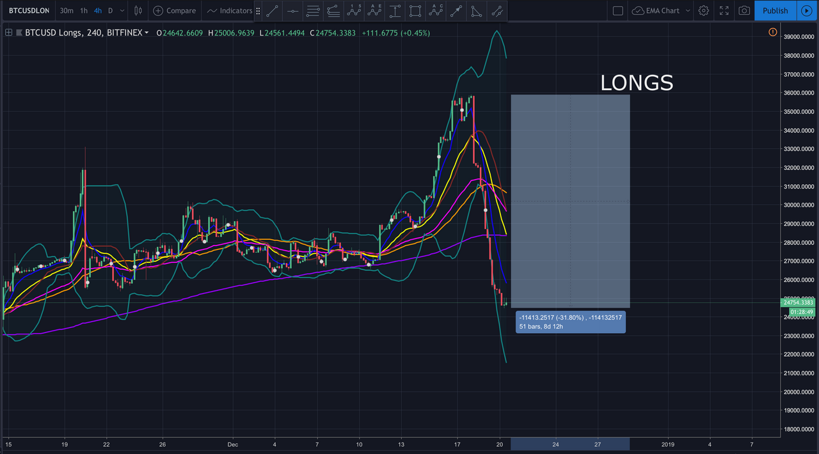Select the Price Range measuring tool
This screenshot has width=819, height=454.
[x=395, y=11]
